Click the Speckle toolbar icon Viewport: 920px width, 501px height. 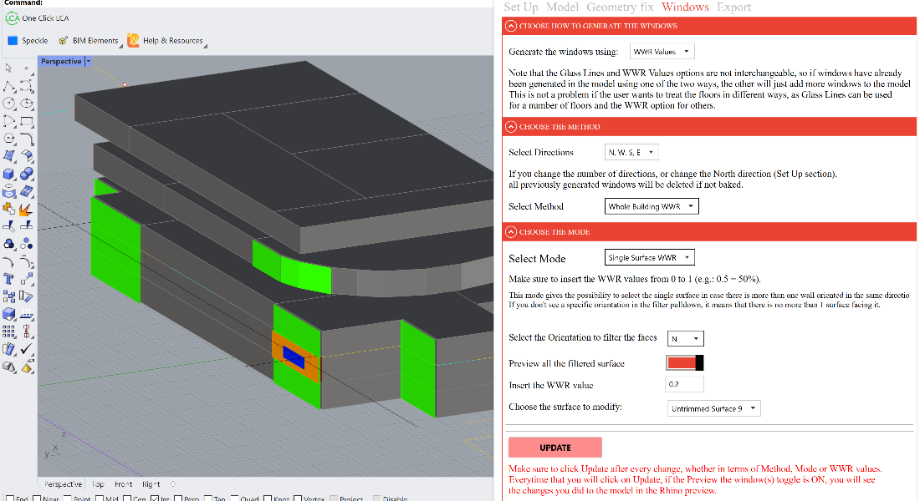click(28, 40)
